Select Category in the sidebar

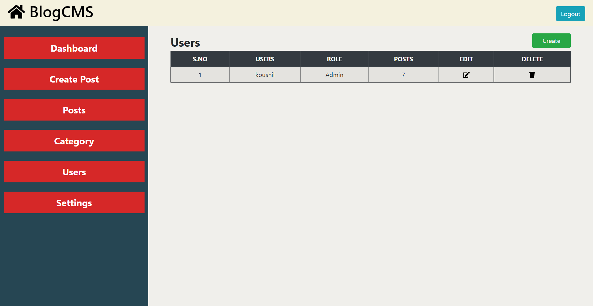[74, 141]
